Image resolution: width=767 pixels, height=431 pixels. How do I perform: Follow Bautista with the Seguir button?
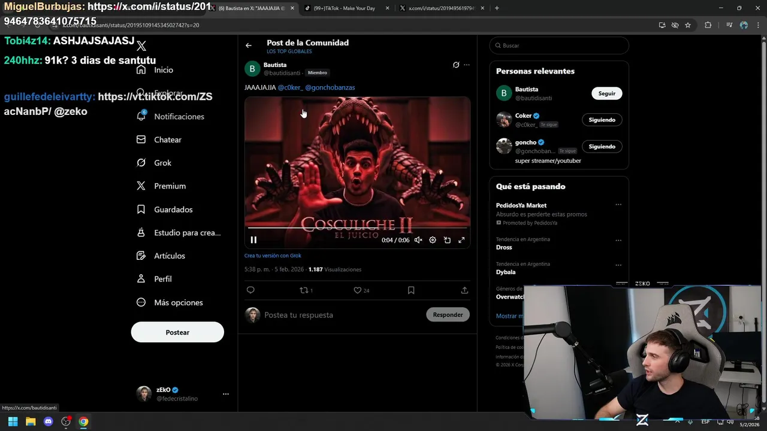pos(606,93)
